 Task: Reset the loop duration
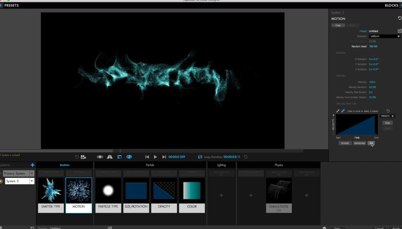point(246,157)
